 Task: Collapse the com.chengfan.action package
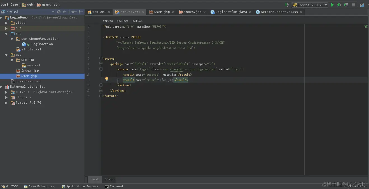(x=12, y=39)
